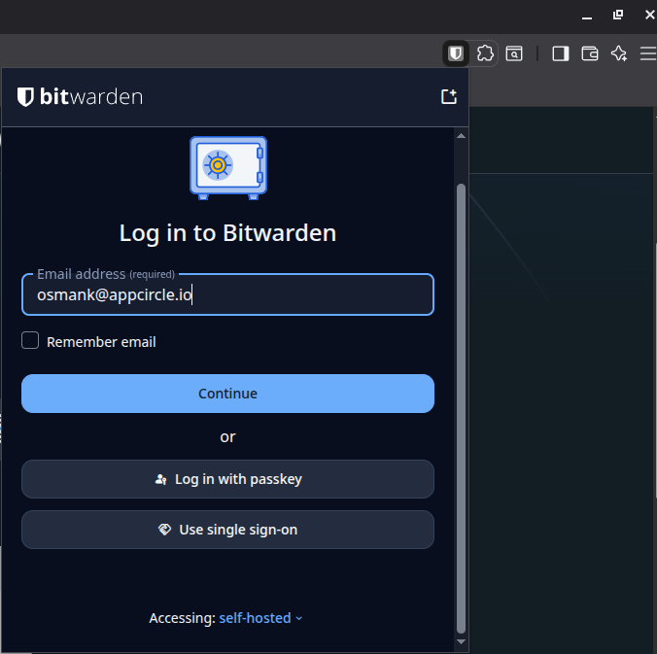
Task: Click the scrollbar down arrow in popup
Action: coord(461,641)
